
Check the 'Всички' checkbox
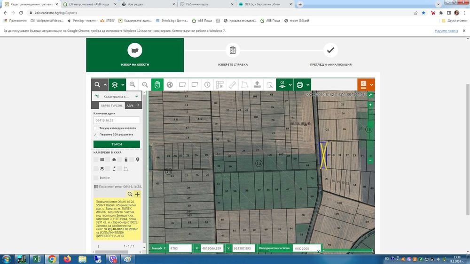coord(96,178)
